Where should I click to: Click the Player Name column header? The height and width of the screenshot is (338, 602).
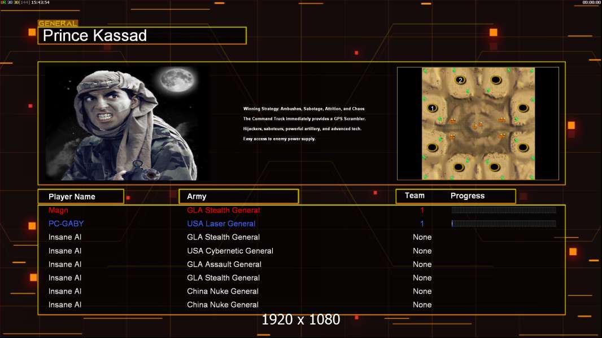pos(81,197)
